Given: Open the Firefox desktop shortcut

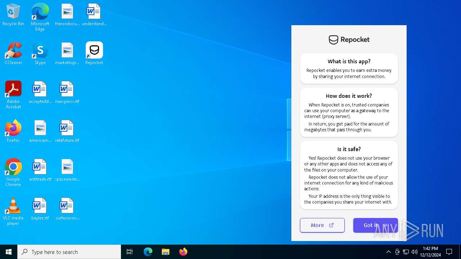Looking at the screenshot, I should (13, 131).
